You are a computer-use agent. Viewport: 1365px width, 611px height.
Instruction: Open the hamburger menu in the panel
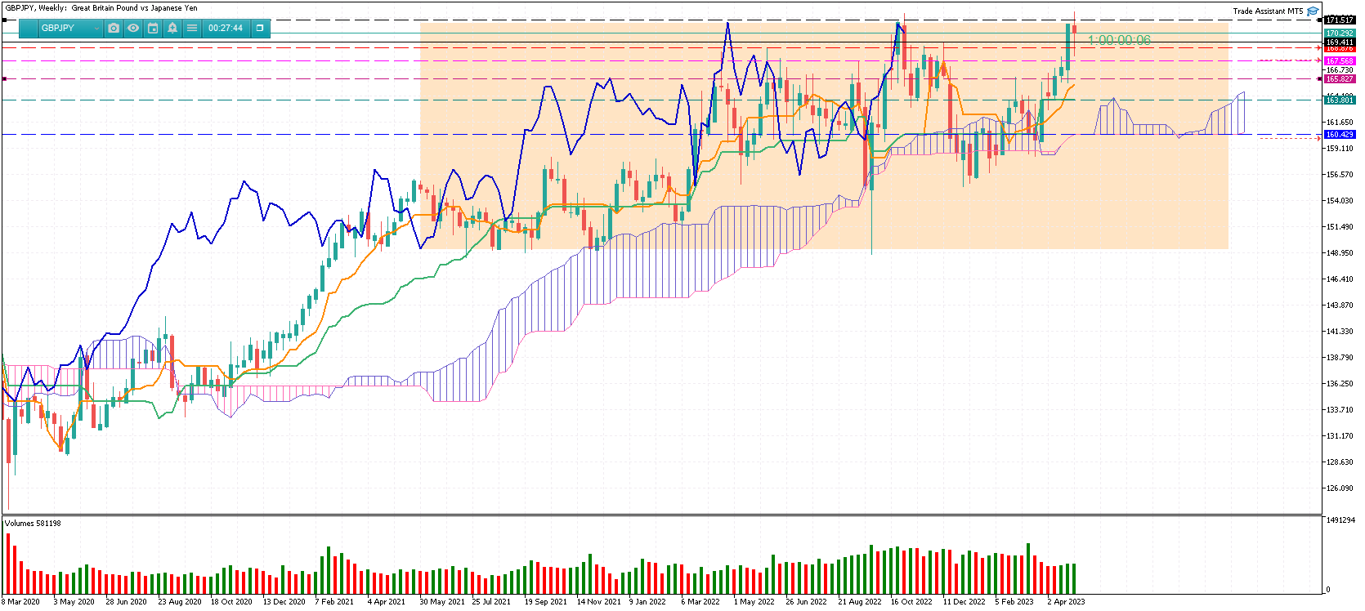(x=192, y=28)
